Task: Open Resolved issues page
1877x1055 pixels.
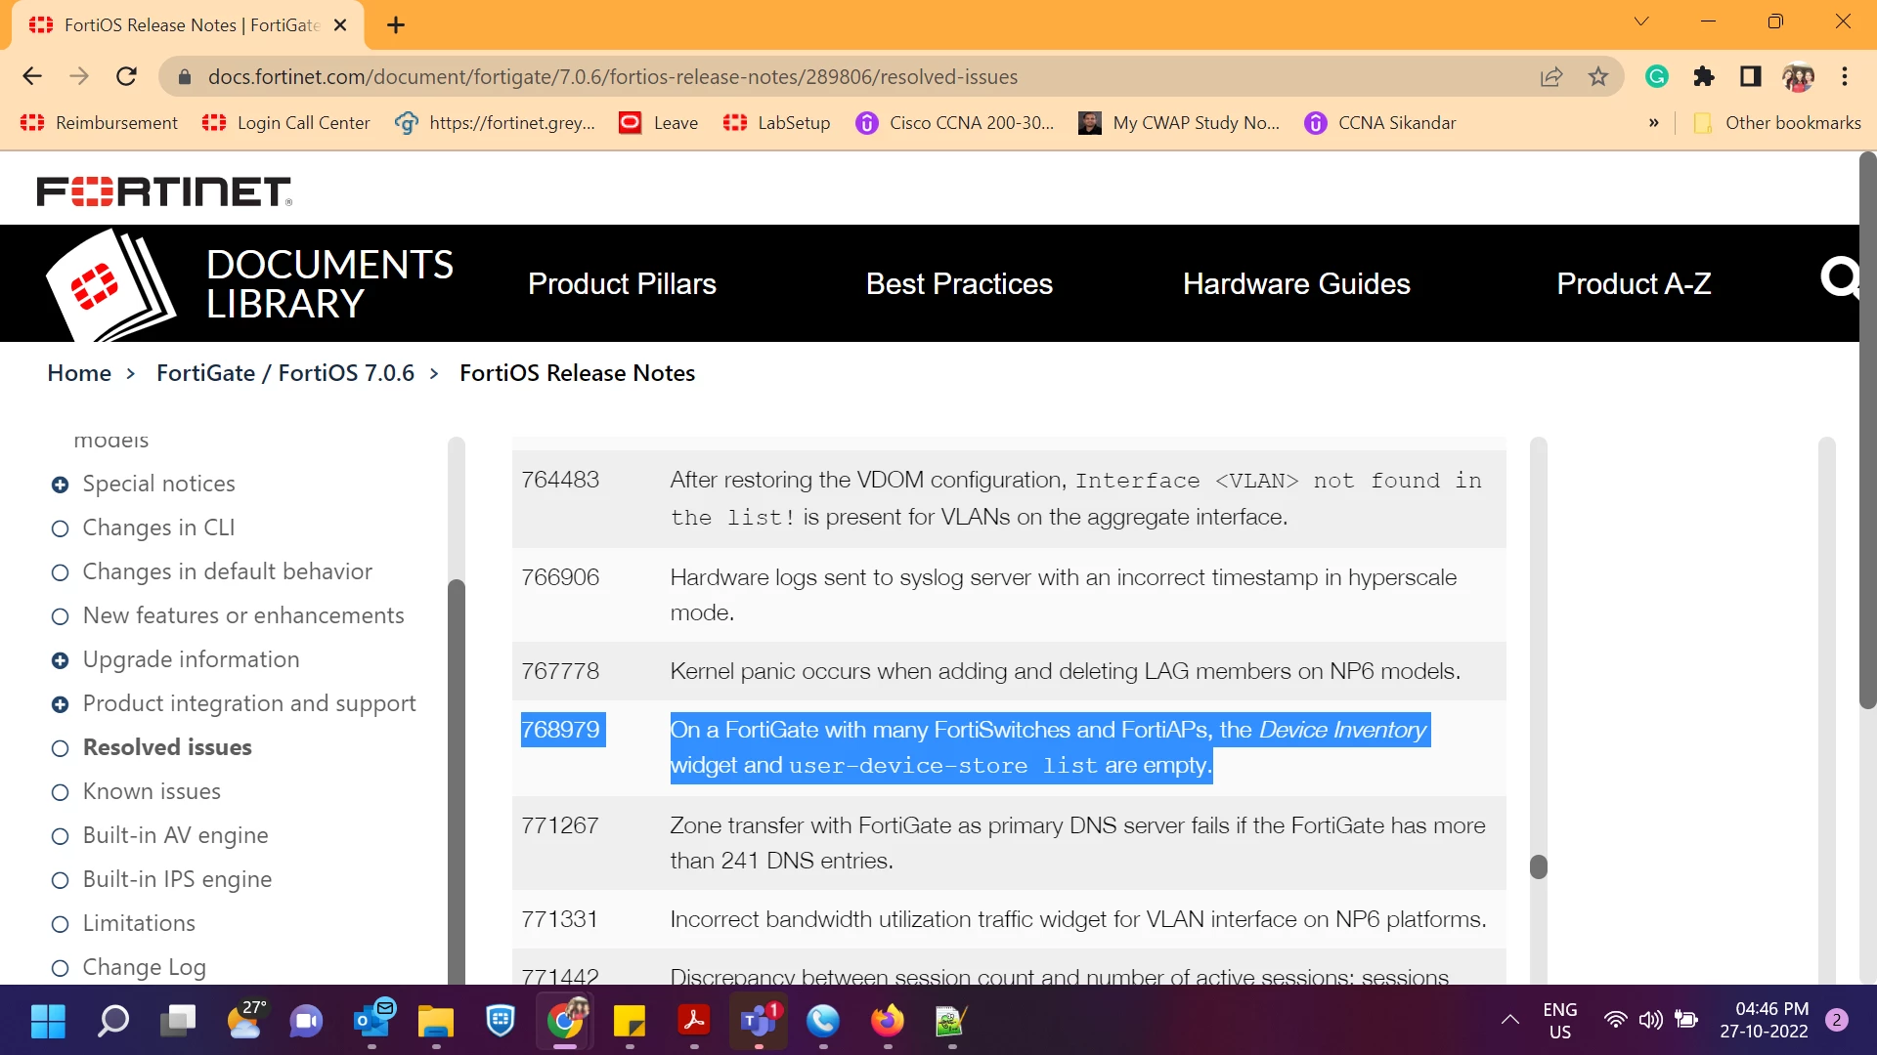Action: 167,747
